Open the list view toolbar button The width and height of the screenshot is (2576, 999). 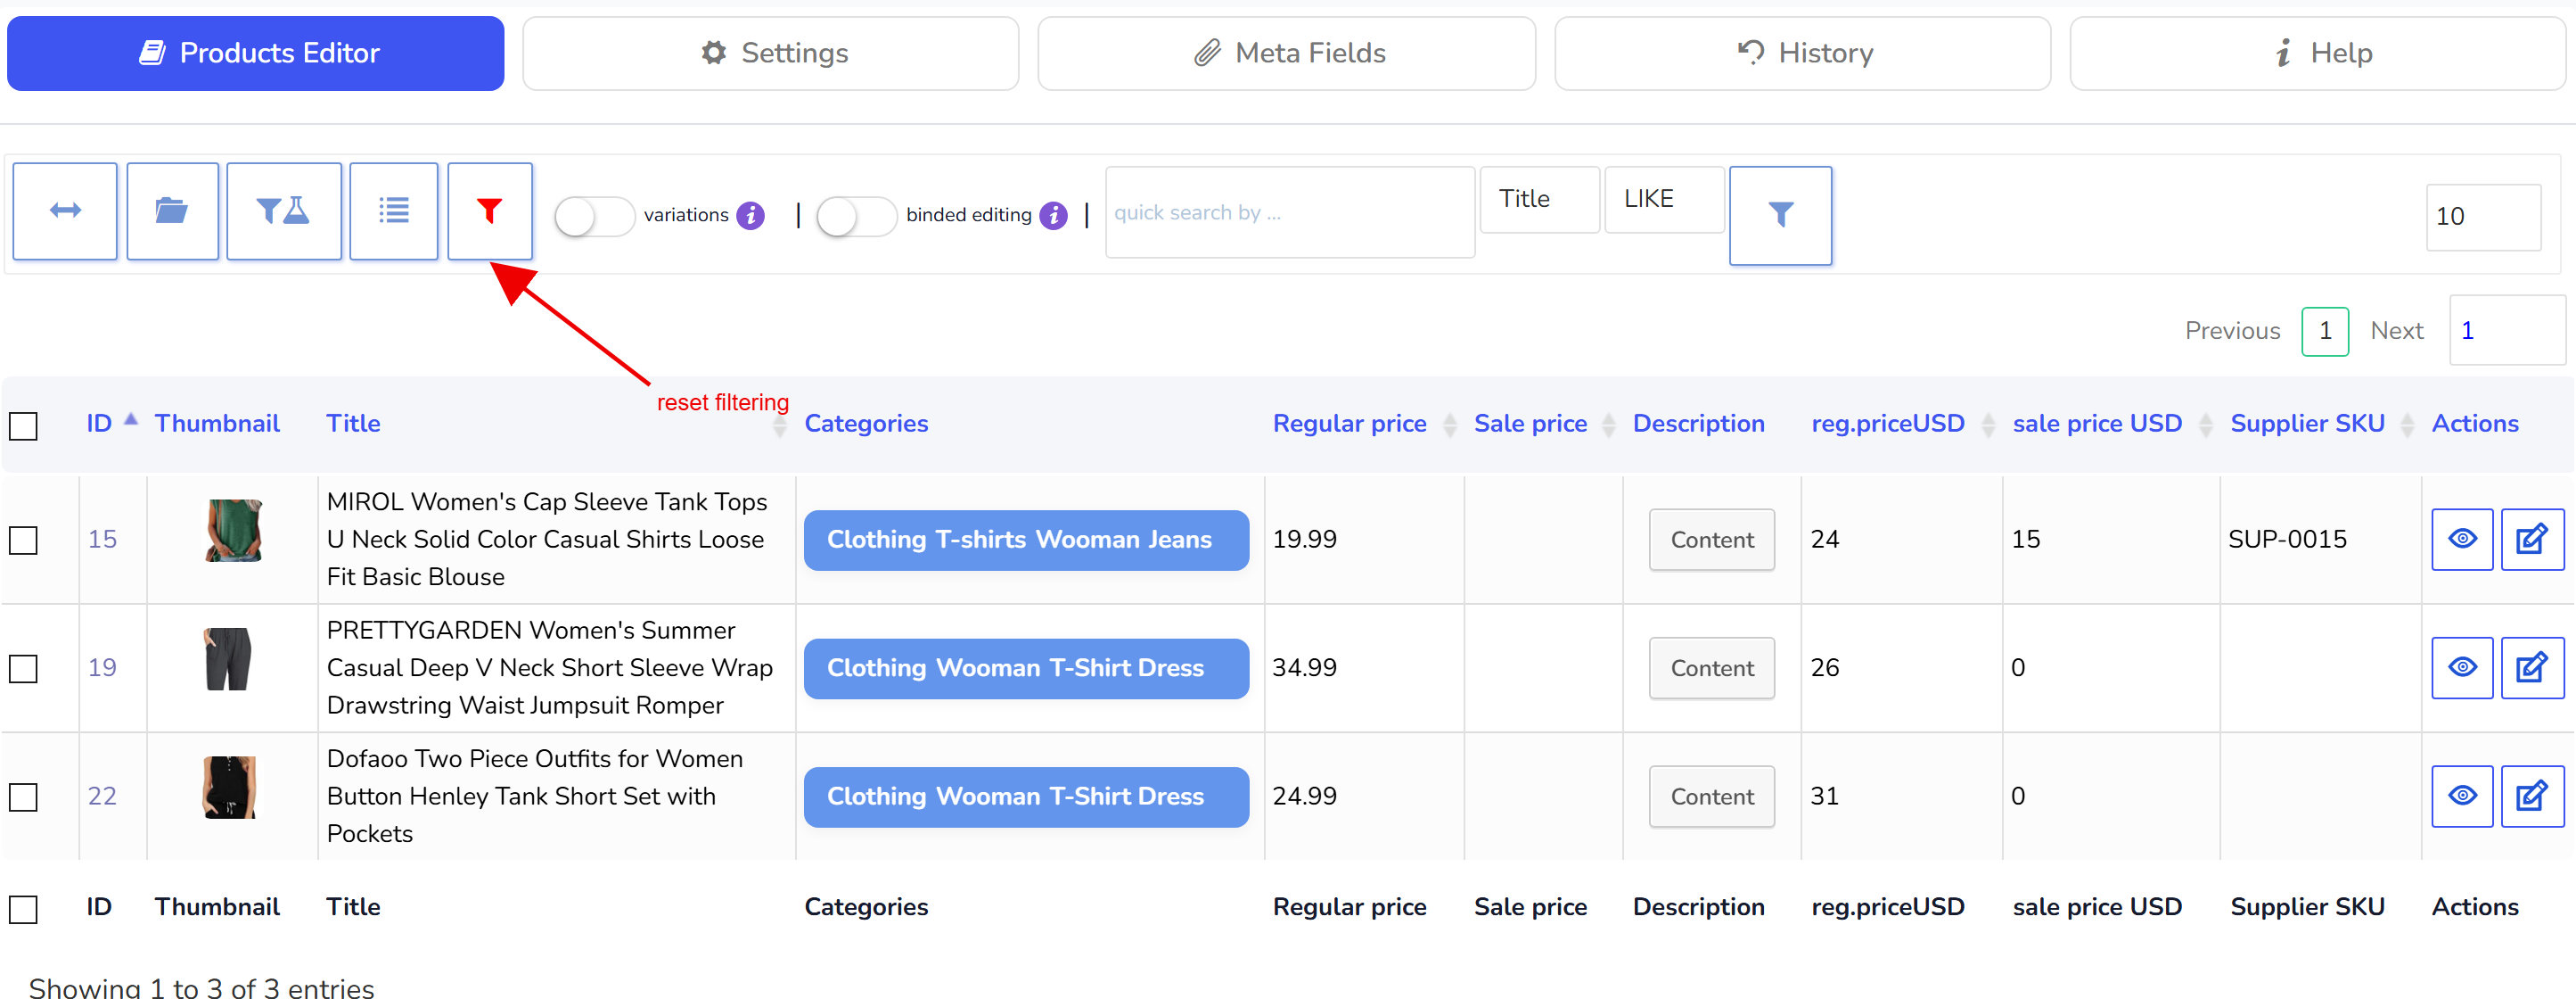click(x=394, y=211)
